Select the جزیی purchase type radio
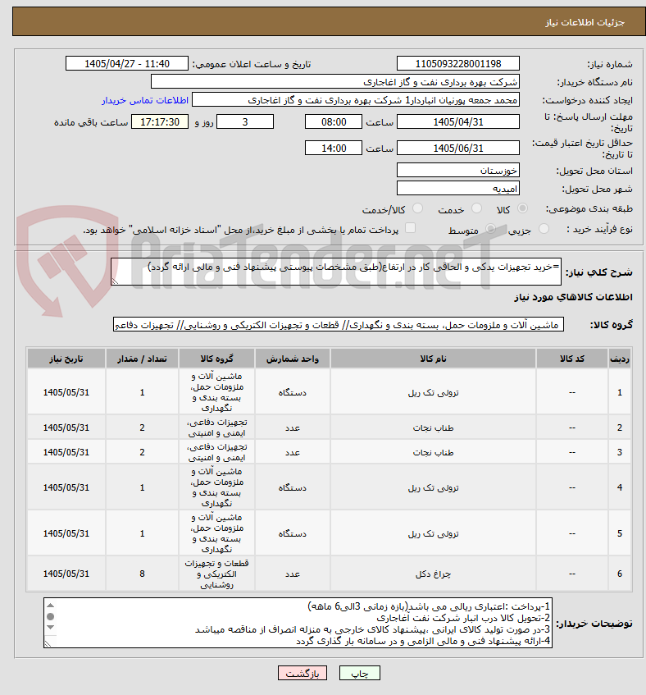 (x=544, y=229)
